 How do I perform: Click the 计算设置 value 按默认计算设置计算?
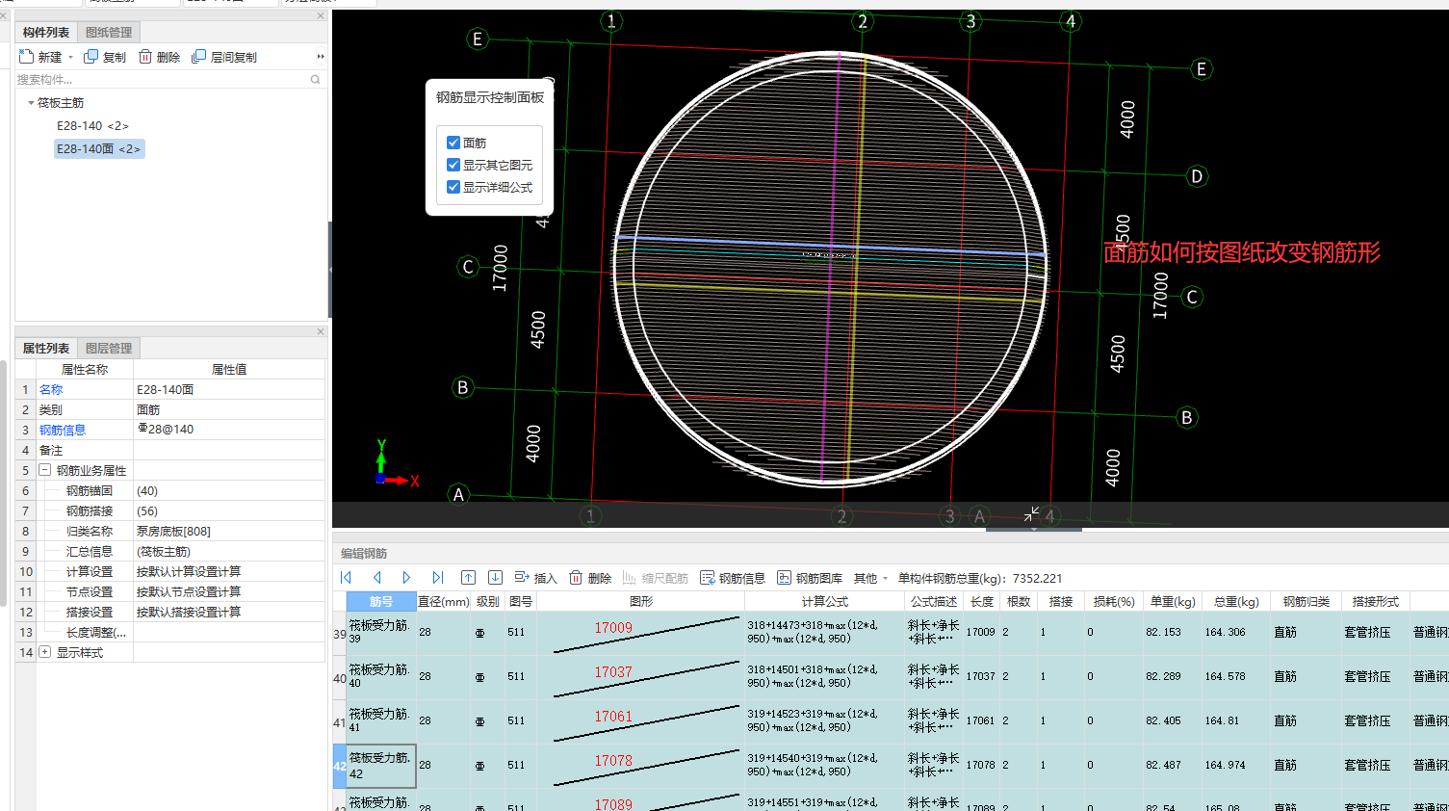point(229,571)
